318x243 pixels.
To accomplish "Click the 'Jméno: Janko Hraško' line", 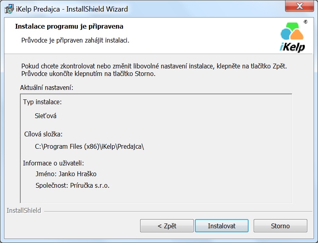I will pyautogui.click(x=66, y=174).
